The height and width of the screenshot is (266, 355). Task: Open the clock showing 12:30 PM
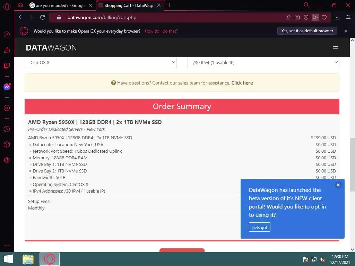click(340, 259)
